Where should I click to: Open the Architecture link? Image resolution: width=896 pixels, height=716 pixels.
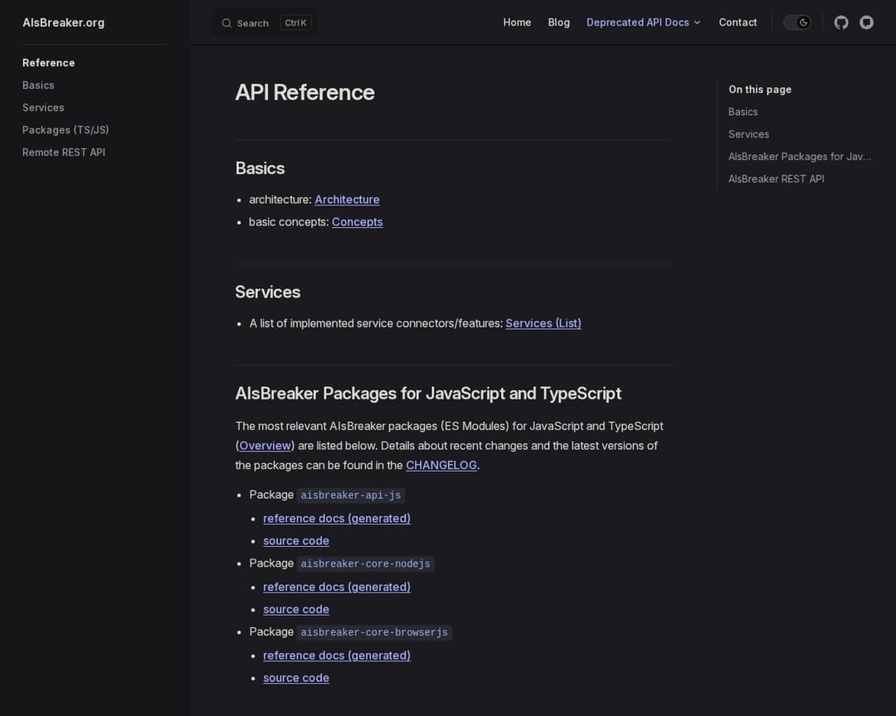[347, 200]
